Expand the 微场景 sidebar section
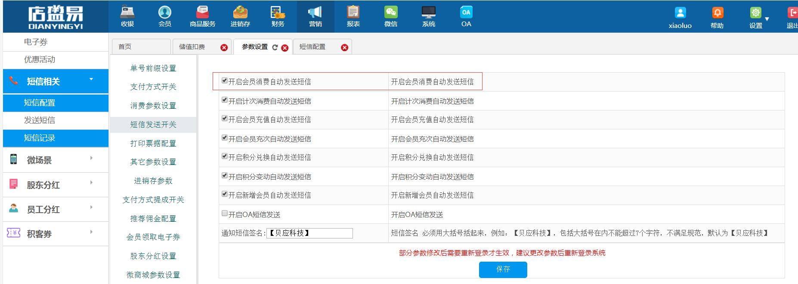This screenshot has width=798, height=284. point(56,160)
